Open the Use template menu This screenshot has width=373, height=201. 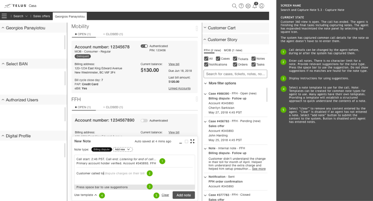coord(86,195)
